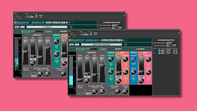This screenshot has width=197, height=111.
Task: Open the factory default preset dropdown in DRC2
Action: 84,33
